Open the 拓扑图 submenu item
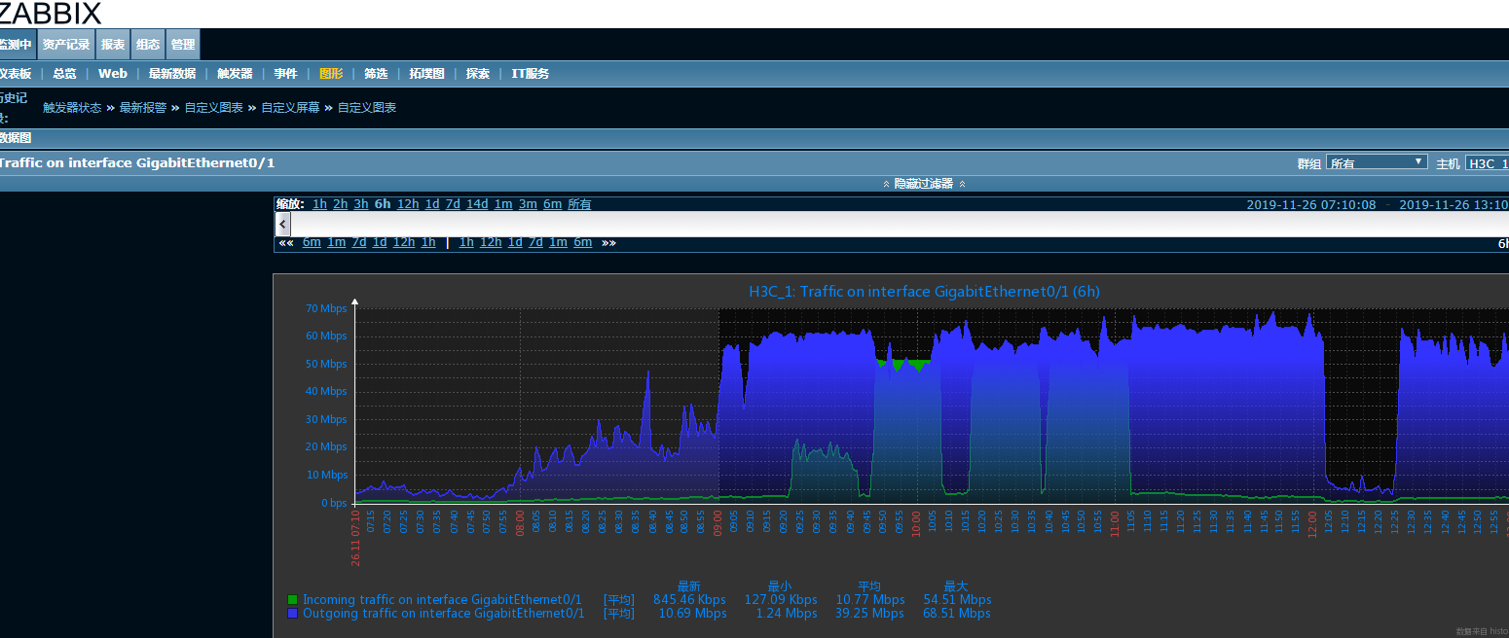 click(426, 74)
